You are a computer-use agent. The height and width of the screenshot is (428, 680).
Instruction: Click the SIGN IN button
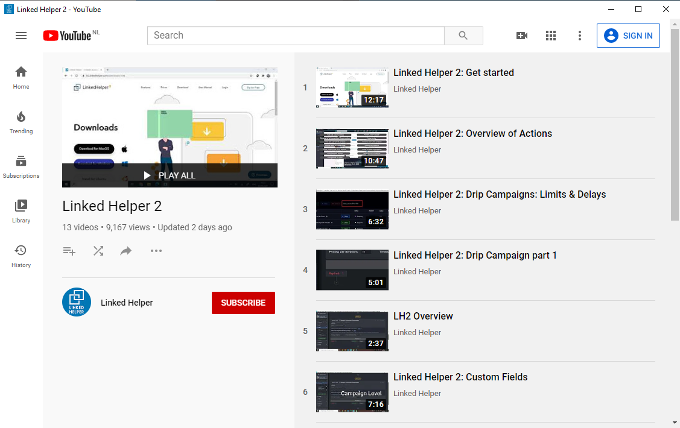click(628, 36)
